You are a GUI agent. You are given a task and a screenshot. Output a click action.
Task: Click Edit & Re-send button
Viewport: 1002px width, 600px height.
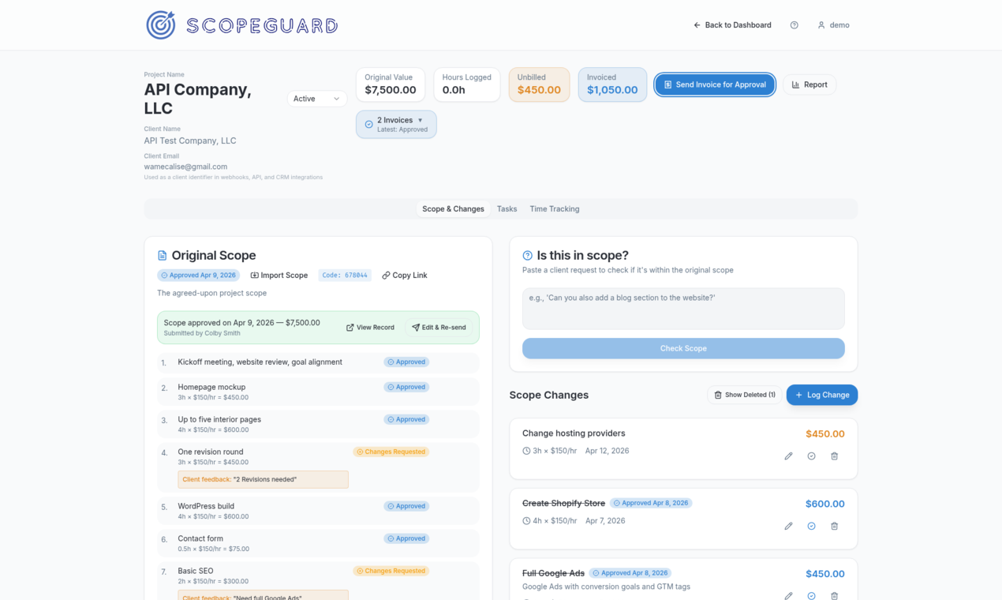coord(439,328)
